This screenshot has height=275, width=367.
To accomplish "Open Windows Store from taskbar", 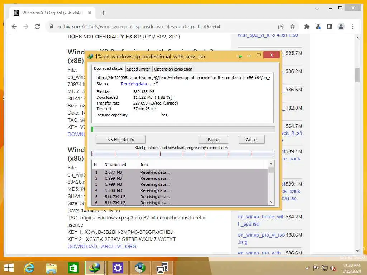I will (x=73, y=268).
